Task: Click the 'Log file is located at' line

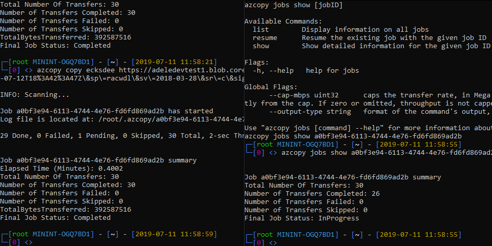Action: pos(122,119)
